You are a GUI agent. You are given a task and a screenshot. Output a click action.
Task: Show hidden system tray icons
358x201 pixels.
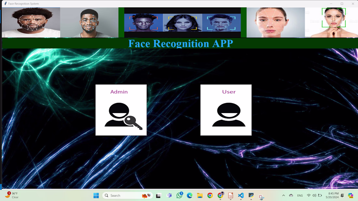[x=283, y=195]
